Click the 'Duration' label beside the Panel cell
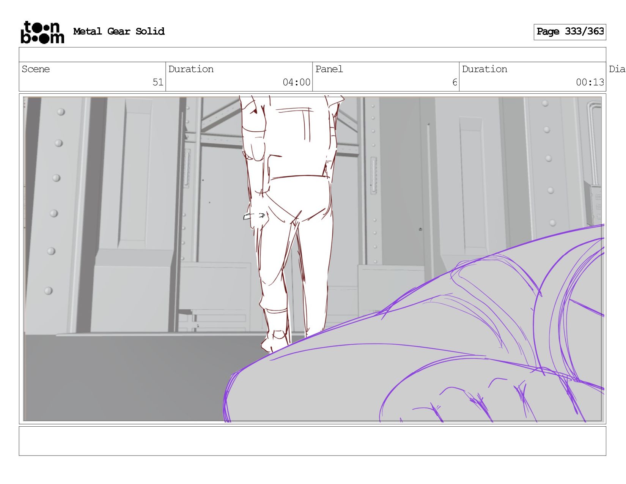The height and width of the screenshot is (484, 626). click(x=484, y=69)
